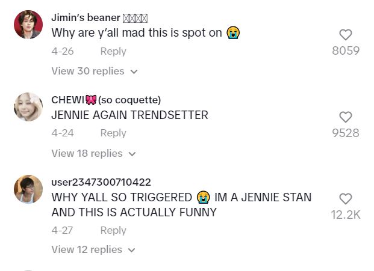This screenshot has width=374, height=271.
Task: Click the 4-26 comment date
Action: pos(63,51)
